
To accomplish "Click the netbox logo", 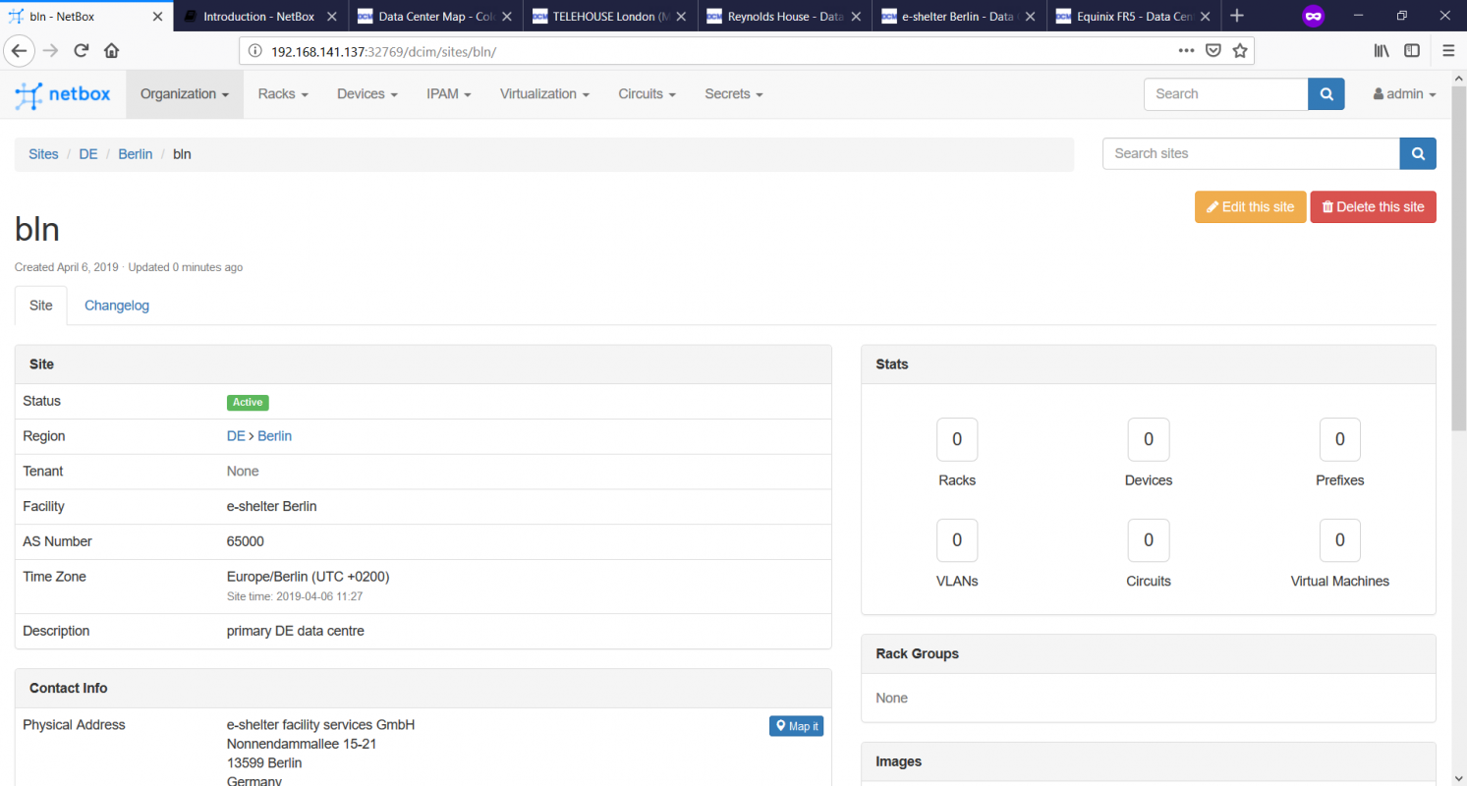I will pyautogui.click(x=63, y=94).
